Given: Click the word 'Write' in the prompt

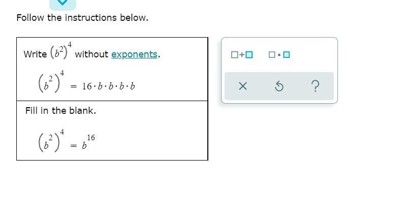Looking at the screenshot, I should point(35,54).
